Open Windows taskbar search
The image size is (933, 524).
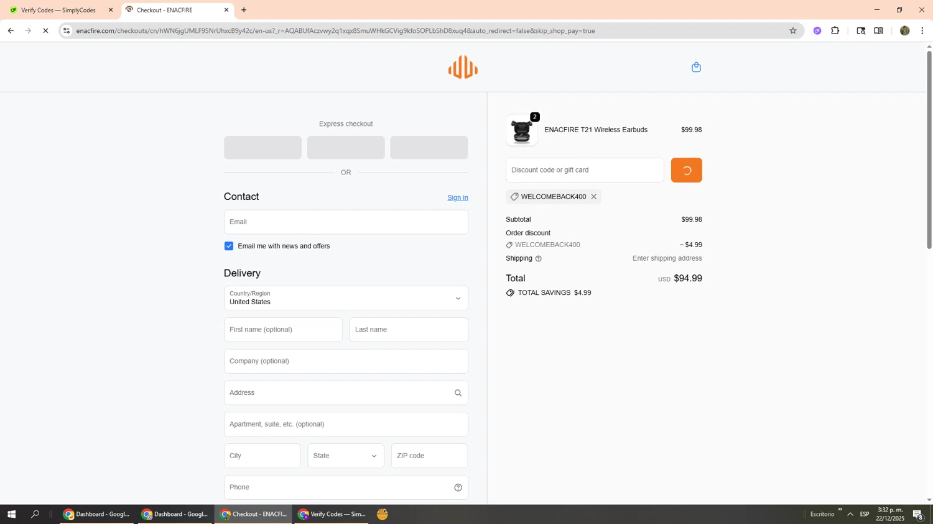coord(35,514)
